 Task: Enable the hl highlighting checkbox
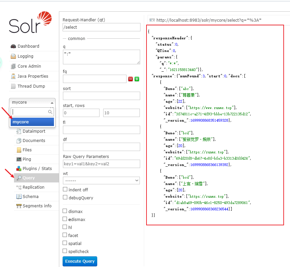tap(65, 227)
